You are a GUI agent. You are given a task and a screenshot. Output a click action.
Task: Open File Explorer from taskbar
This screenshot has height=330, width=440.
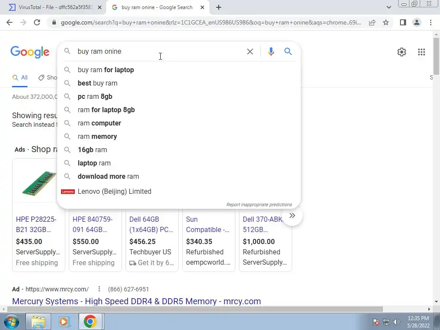(x=38, y=321)
